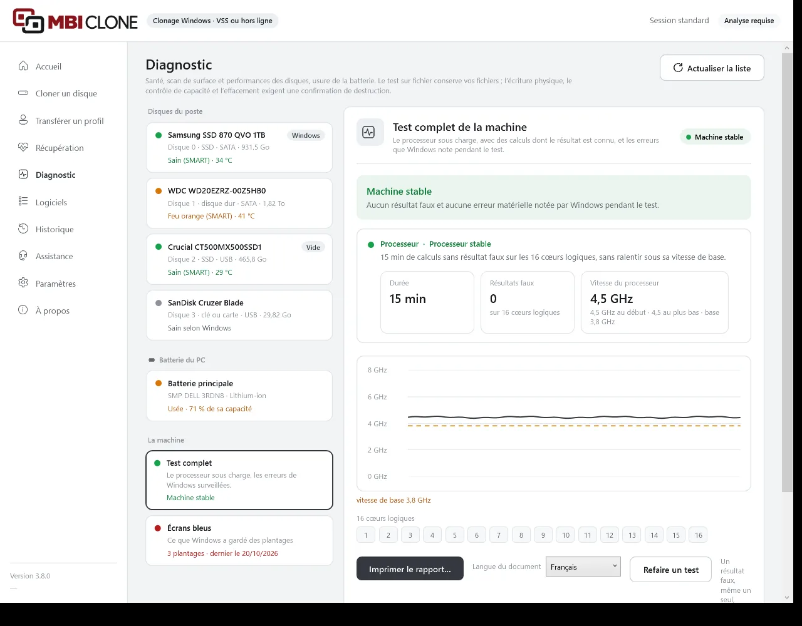Select the Crucial CT500MX500SSD1 disk
The height and width of the screenshot is (626, 802).
[239, 259]
